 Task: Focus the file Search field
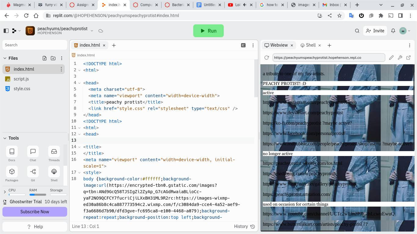coord(35,45)
